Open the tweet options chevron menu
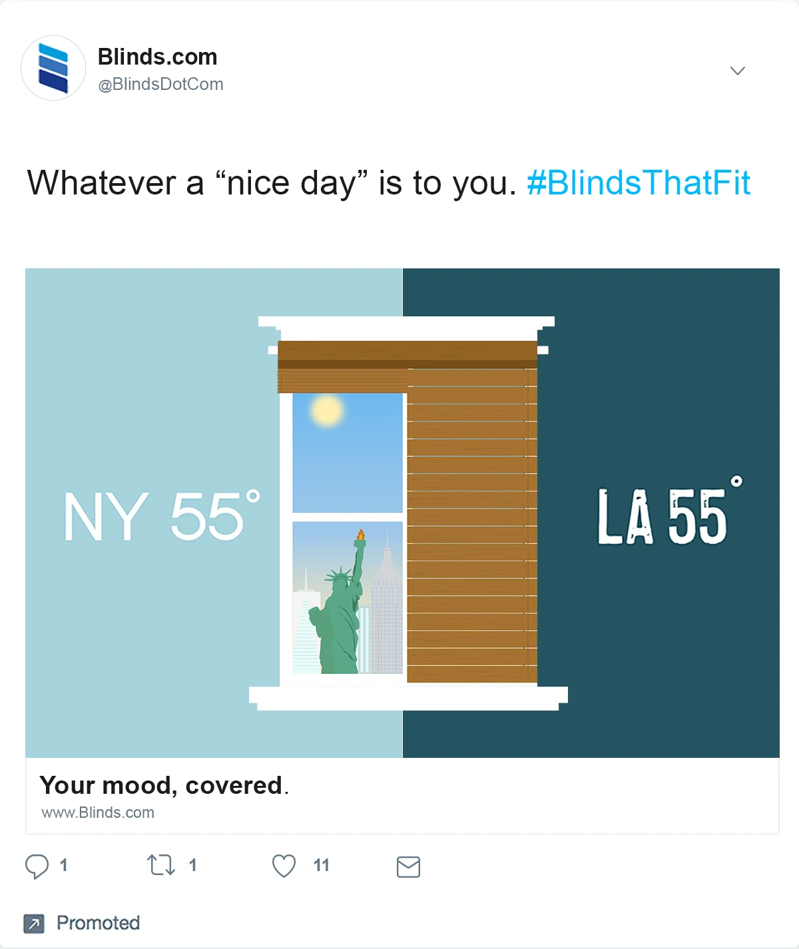Viewport: 799px width, 949px height. pos(737,71)
